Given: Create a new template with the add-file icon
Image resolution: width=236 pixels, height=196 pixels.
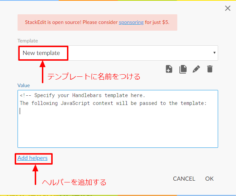Looking at the screenshot, I should point(169,69).
